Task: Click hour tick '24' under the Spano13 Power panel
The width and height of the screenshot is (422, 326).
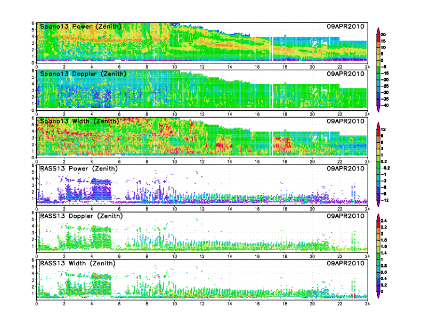Action: (367, 67)
